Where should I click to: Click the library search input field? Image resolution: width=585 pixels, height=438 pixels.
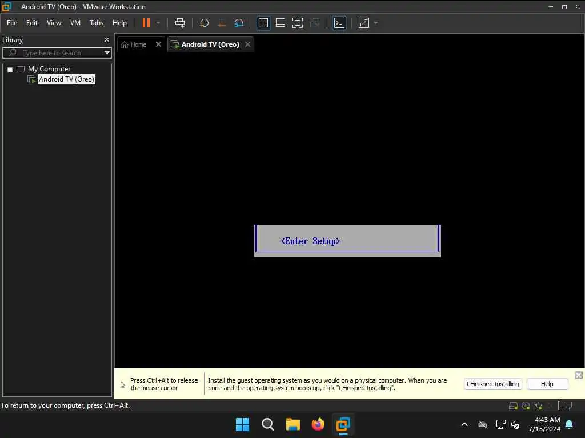click(x=56, y=53)
